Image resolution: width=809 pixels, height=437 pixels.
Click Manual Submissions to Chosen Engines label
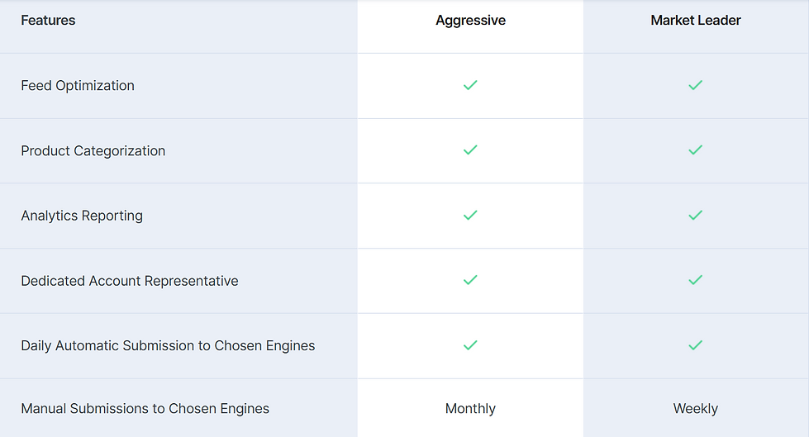pyautogui.click(x=145, y=409)
